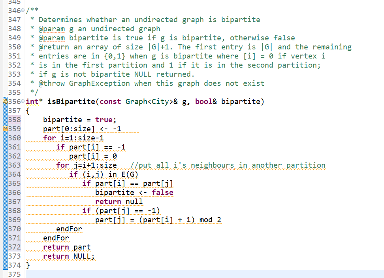Collapse the isBipartite function at line 356
Viewport: 384px width, 278px height.
(x=22, y=101)
